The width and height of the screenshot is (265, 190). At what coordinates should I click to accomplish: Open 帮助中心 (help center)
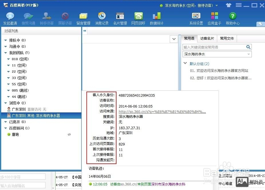click(x=233, y=18)
